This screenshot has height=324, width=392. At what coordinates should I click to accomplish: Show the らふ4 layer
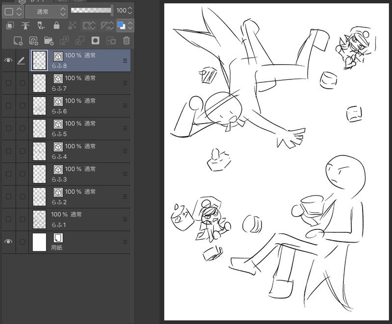pos(8,151)
